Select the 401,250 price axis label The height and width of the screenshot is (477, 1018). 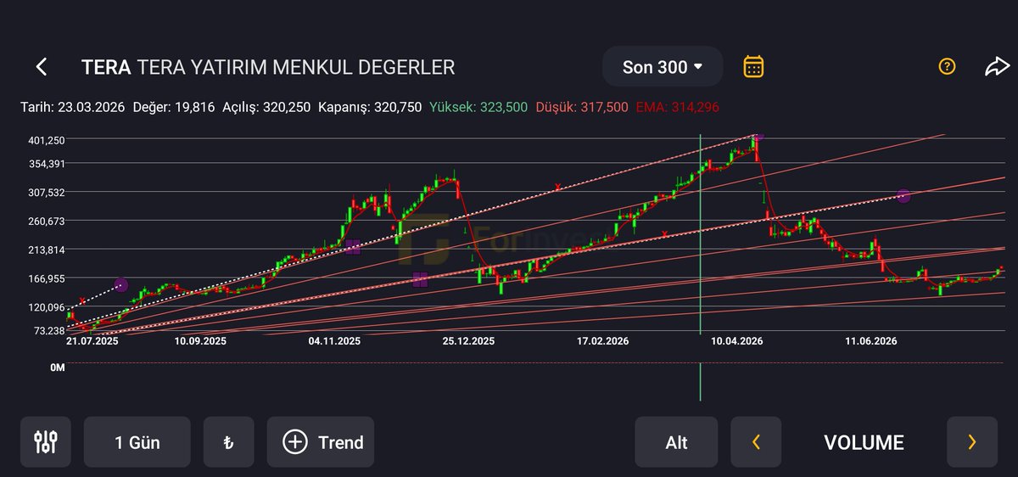point(46,140)
